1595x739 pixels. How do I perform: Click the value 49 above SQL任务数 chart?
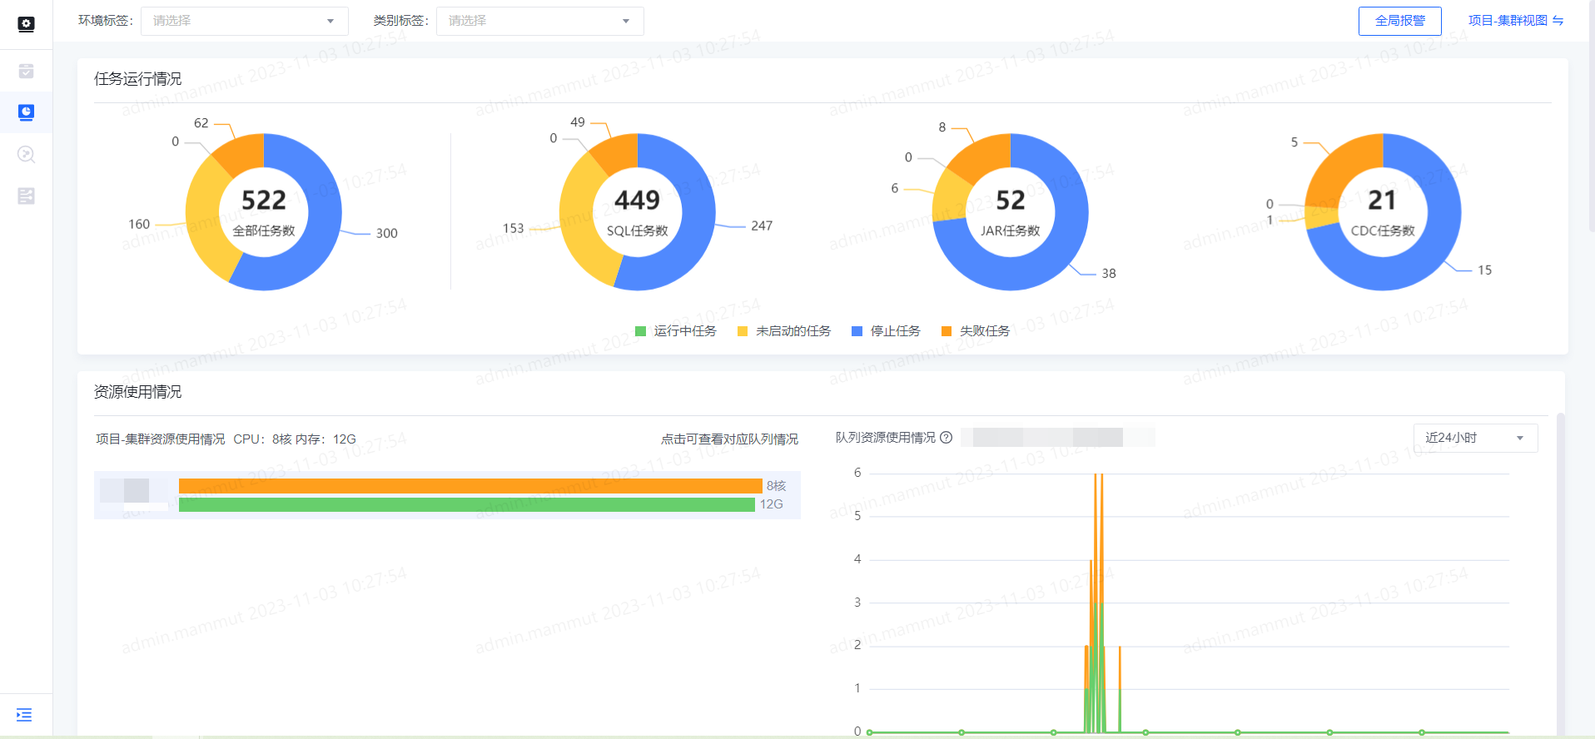[x=578, y=122]
